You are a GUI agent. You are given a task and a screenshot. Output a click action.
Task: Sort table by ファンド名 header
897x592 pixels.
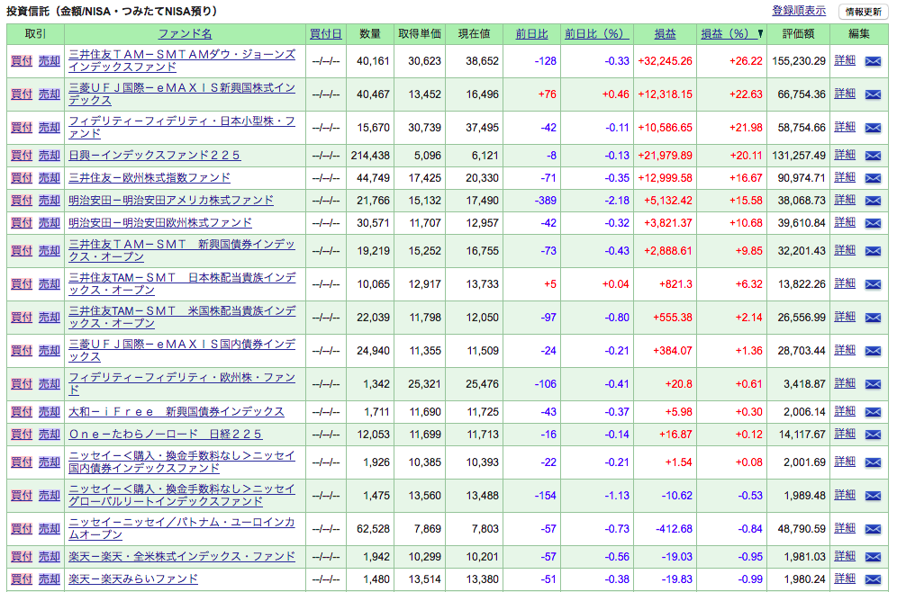[x=185, y=34]
